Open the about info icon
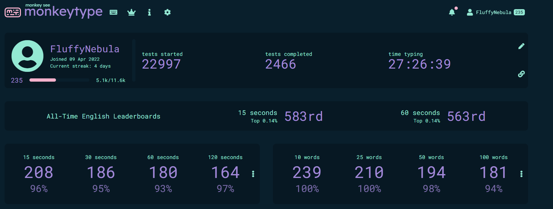 (x=149, y=12)
